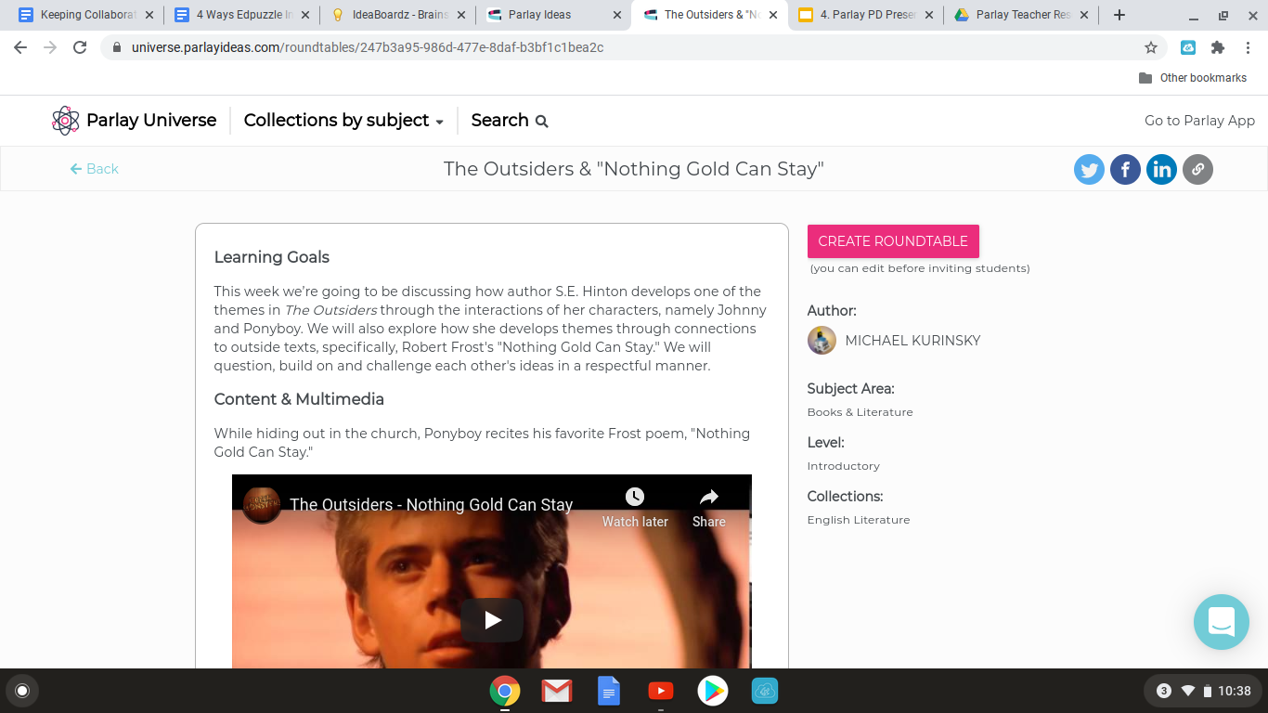Click the Introductory level text
Screen dimensions: 1268x713
pos(843,466)
